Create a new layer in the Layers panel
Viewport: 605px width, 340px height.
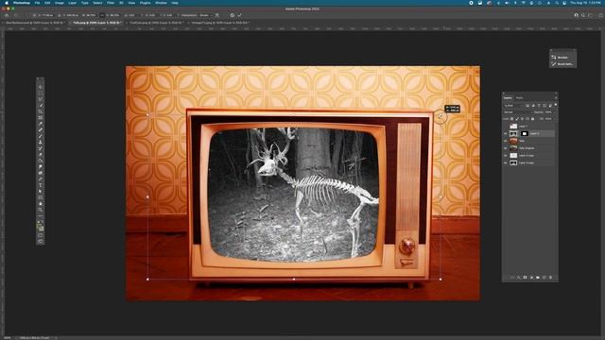point(544,277)
